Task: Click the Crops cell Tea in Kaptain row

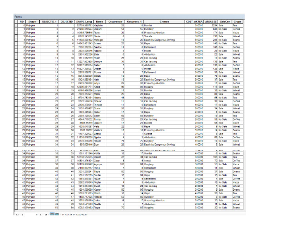Action: pyautogui.click(x=238, y=26)
